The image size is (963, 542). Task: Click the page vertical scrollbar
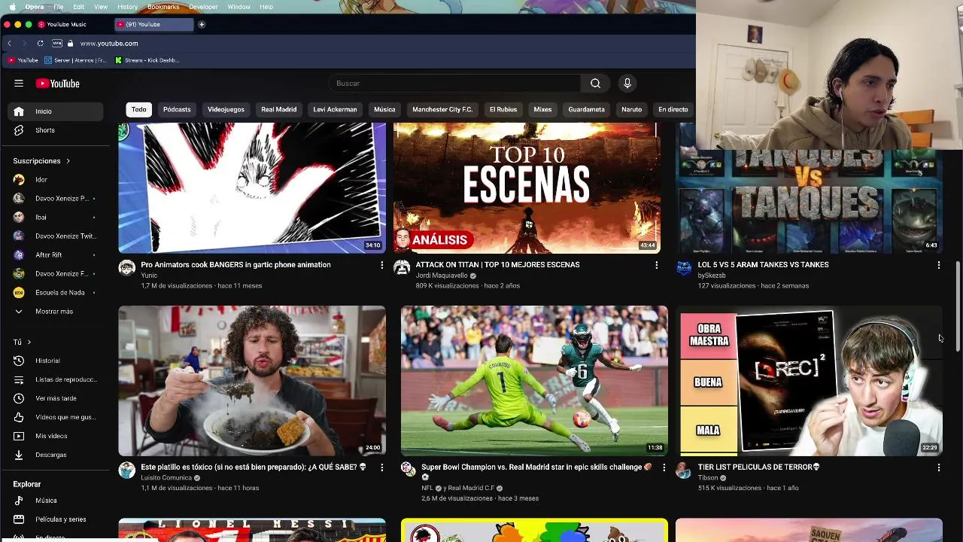point(958,305)
